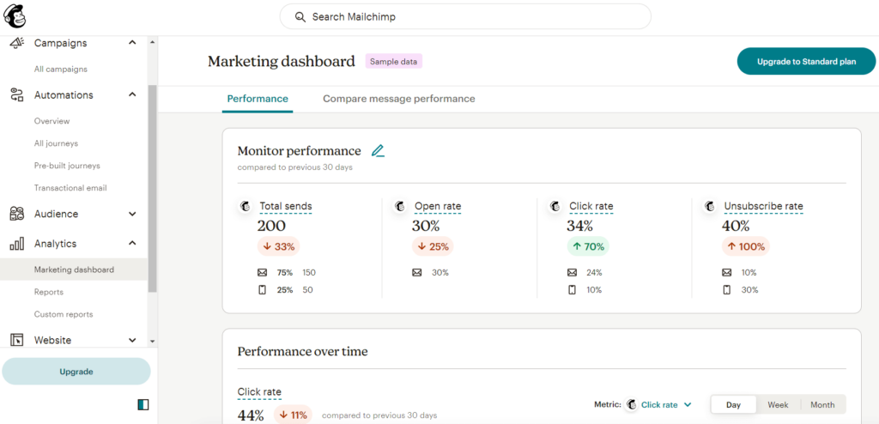Open Custom reports in sidebar
The height and width of the screenshot is (424, 879).
point(64,314)
